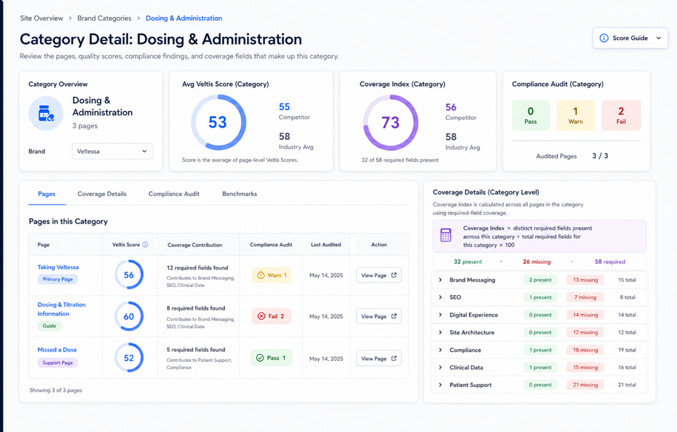Click the Audited Pages 3 / 3 value
677x432 pixels.
600,155
